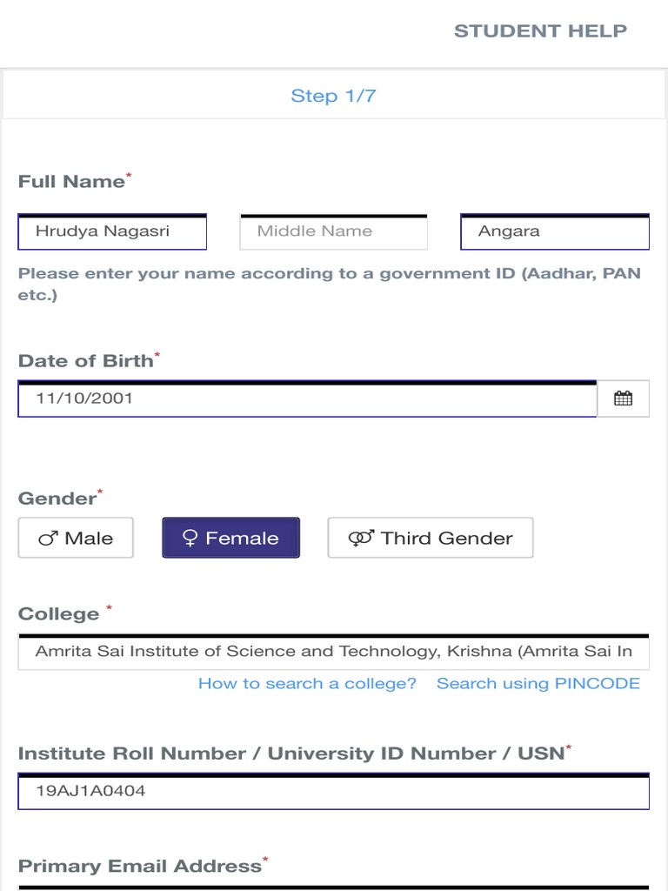Open the STUDENT HELP menu
The height and width of the screenshot is (891, 668).
point(540,31)
